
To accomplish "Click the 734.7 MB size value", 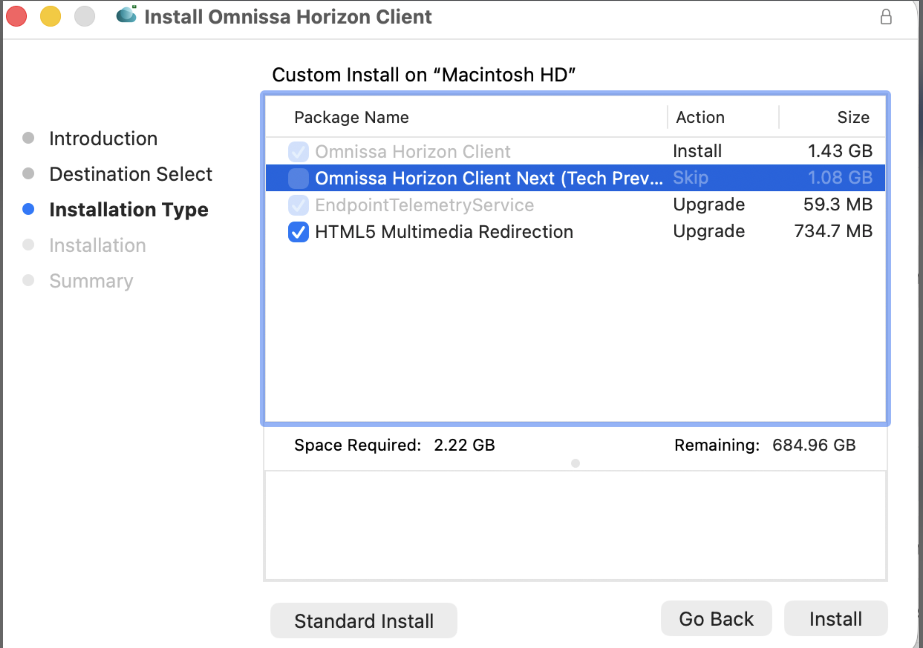I will [833, 231].
